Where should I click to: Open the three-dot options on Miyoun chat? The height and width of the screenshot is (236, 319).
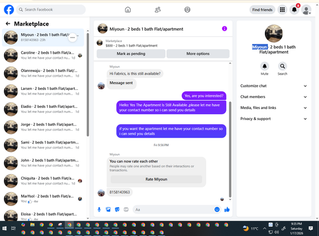[73, 38]
